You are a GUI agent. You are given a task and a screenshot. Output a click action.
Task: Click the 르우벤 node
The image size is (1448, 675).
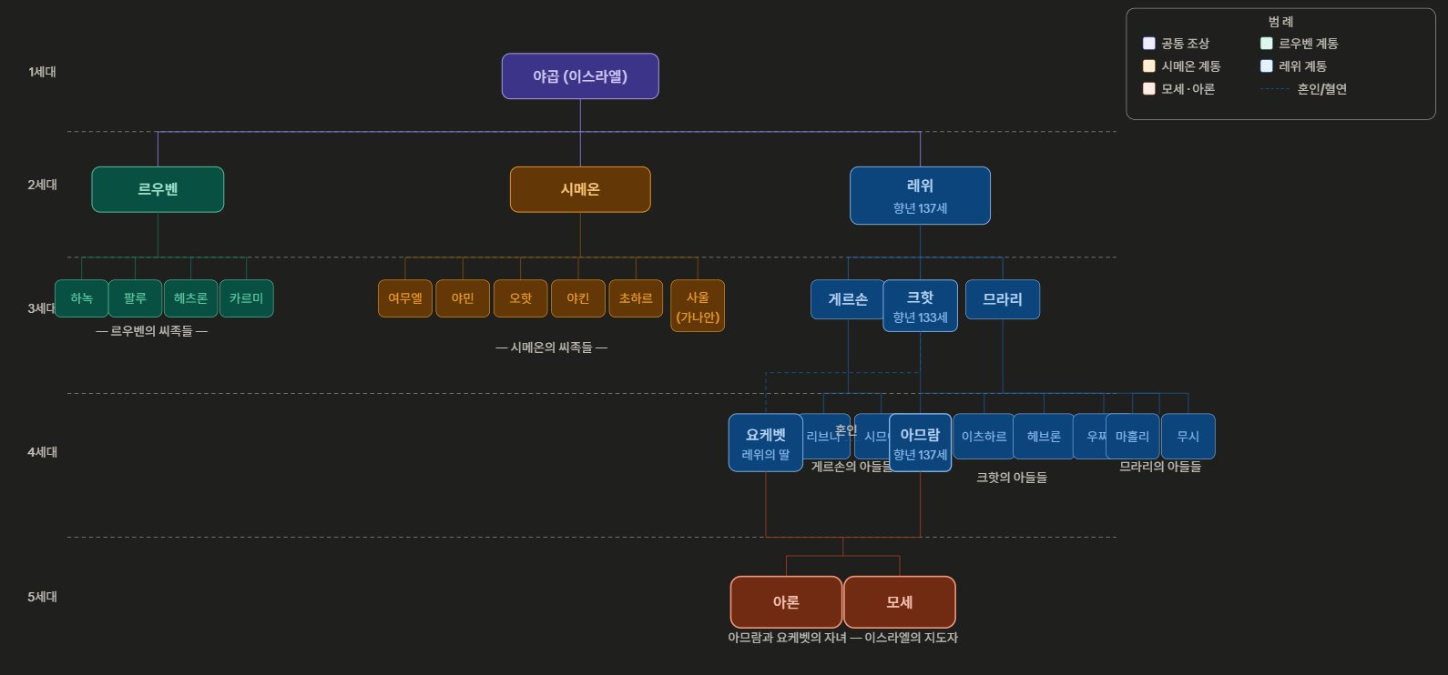click(x=158, y=189)
